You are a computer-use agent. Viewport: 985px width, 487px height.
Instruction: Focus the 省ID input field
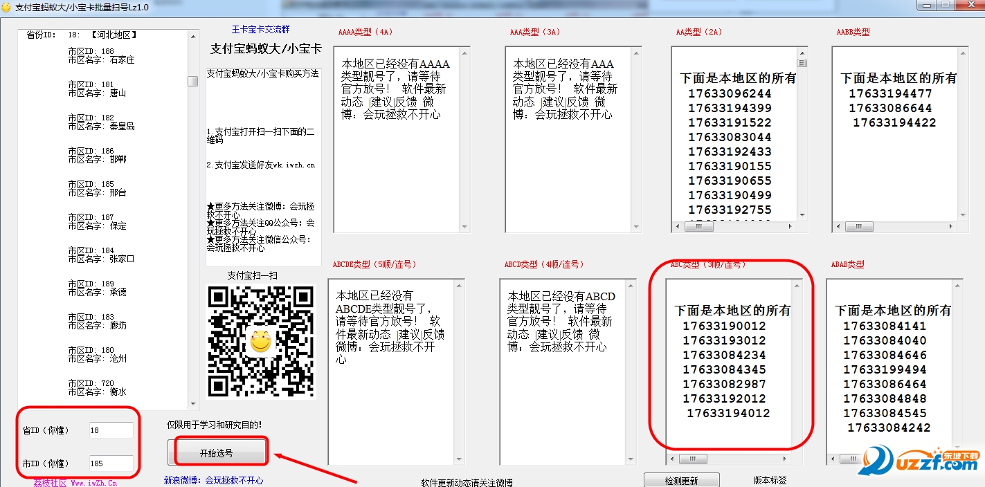point(111,430)
